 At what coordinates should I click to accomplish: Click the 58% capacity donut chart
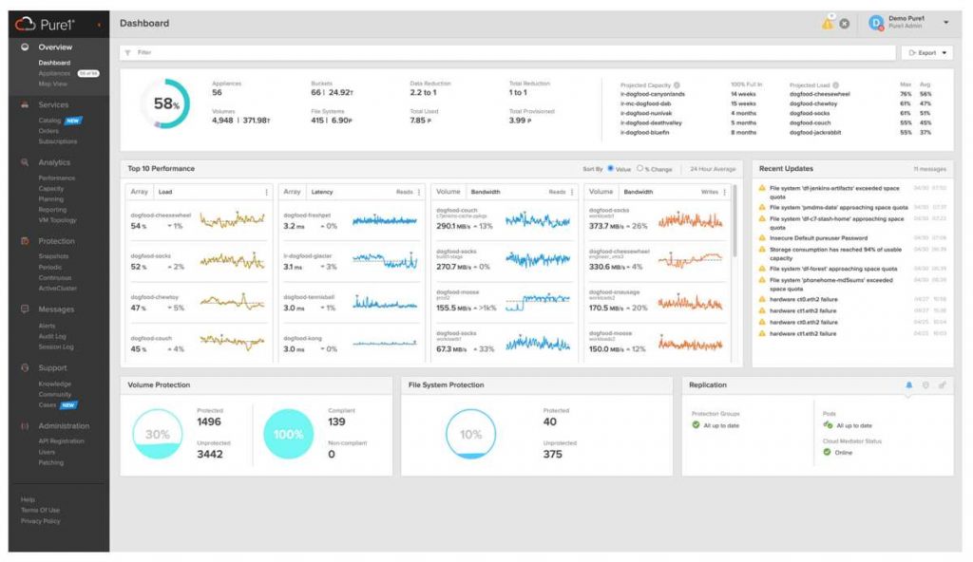(x=167, y=102)
